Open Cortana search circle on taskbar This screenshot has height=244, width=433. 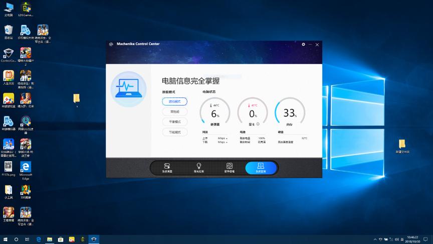pyautogui.click(x=16, y=239)
